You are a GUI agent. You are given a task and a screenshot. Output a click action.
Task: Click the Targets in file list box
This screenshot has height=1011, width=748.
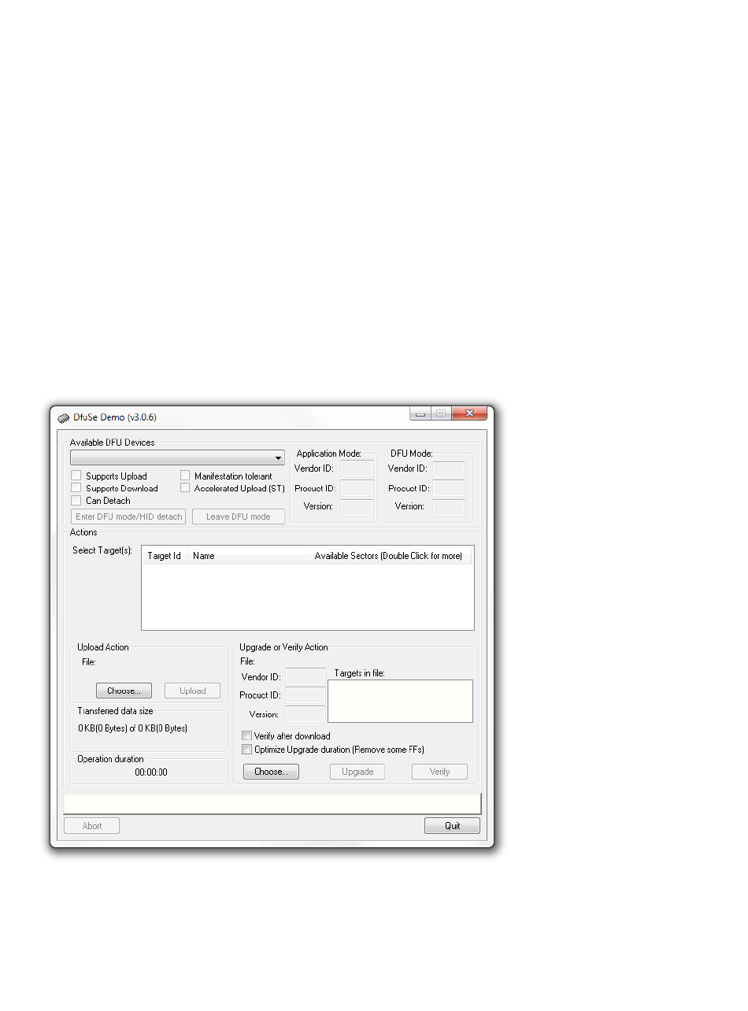(401, 701)
